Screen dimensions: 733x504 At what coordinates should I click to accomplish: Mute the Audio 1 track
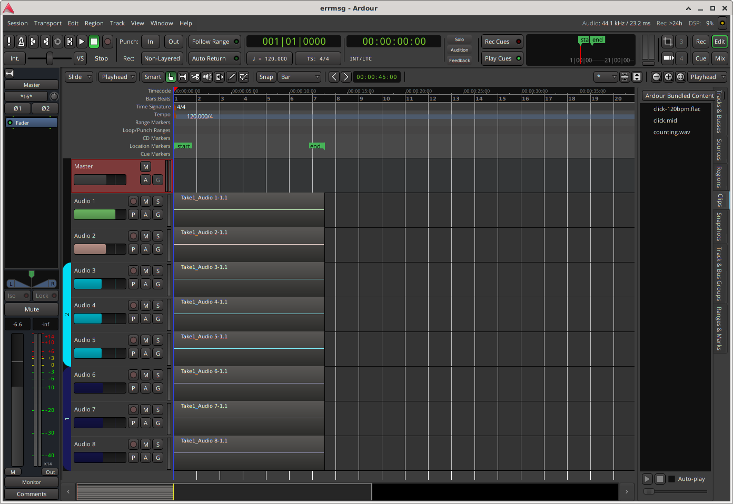[x=146, y=201]
